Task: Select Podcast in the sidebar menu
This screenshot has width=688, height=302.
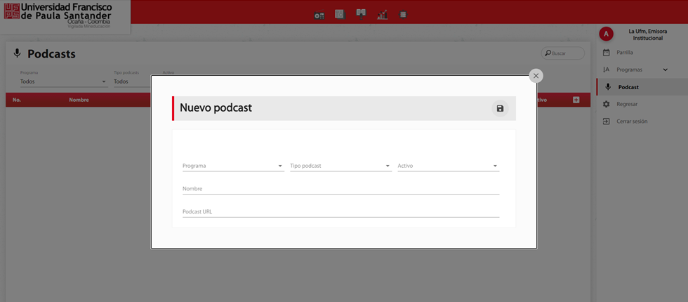Action: tap(628, 87)
